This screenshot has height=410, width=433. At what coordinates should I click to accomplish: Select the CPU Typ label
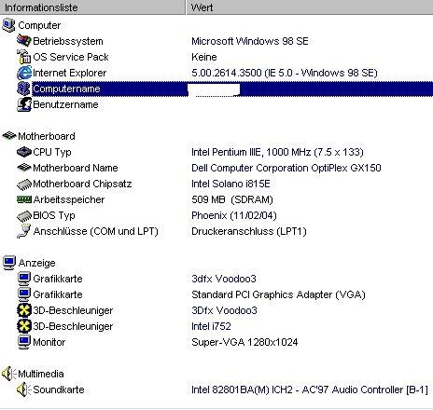point(52,152)
